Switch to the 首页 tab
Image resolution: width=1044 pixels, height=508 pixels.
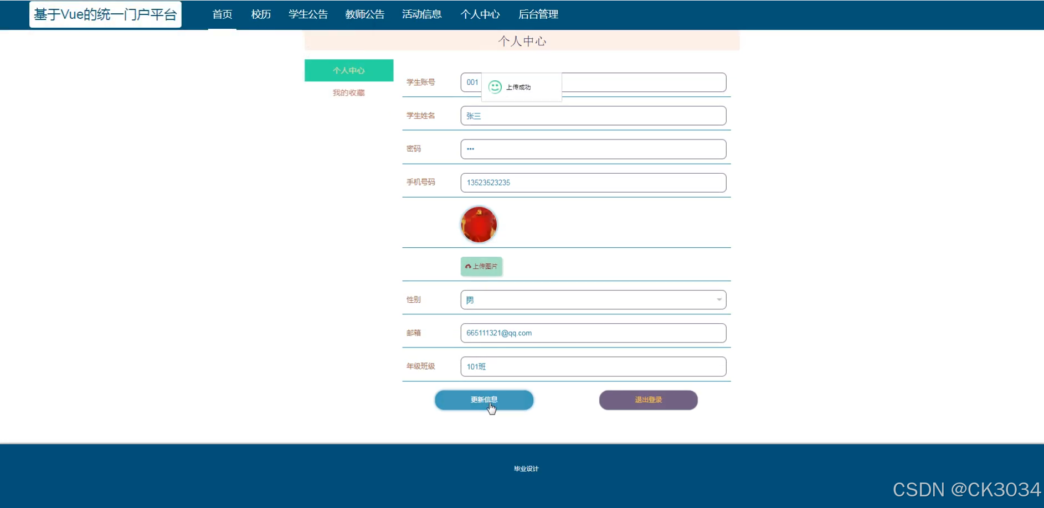click(222, 14)
